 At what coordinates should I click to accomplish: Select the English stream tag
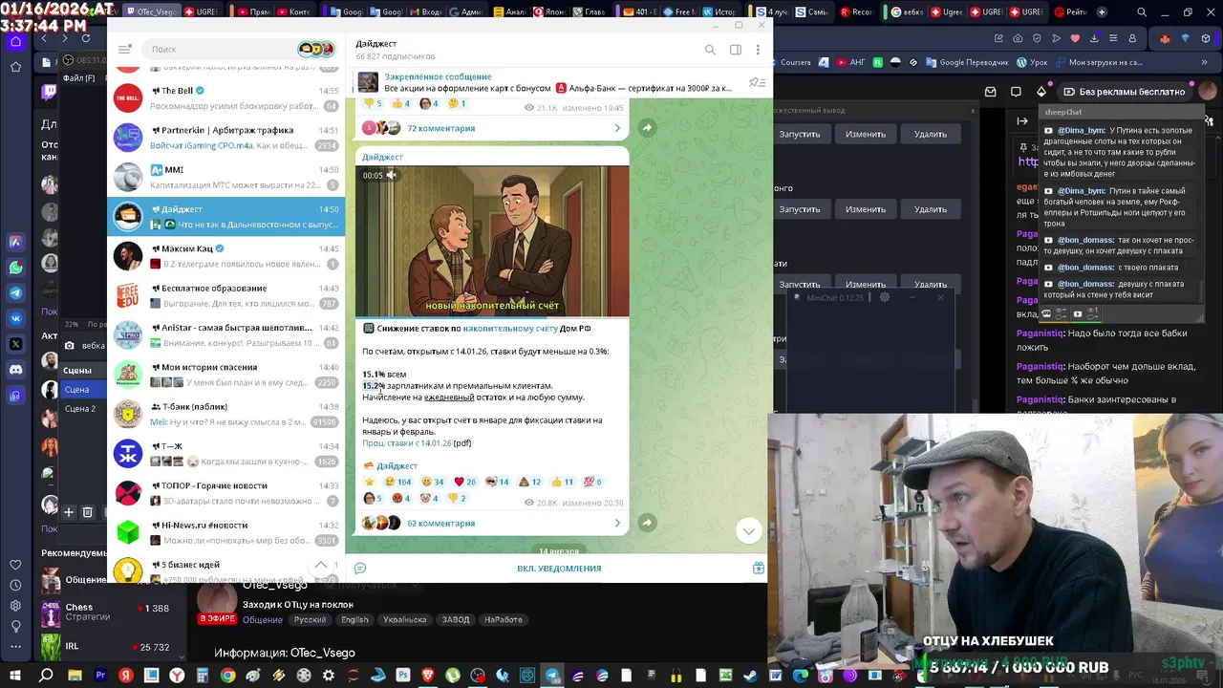[x=354, y=619]
